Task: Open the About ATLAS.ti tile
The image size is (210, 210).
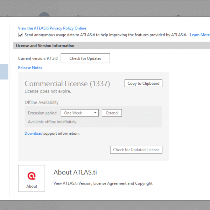Action: [x=31, y=178]
